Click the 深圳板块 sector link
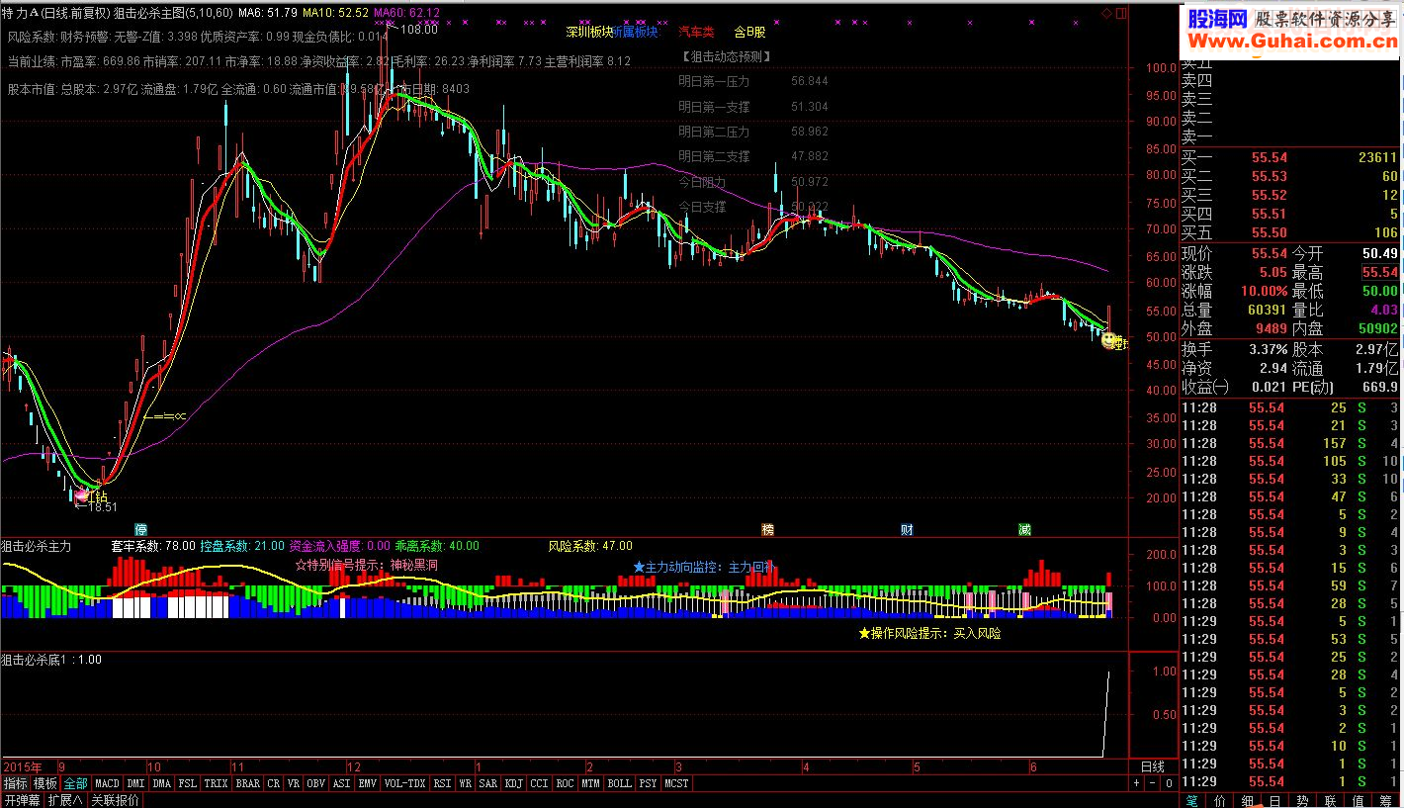 [589, 32]
